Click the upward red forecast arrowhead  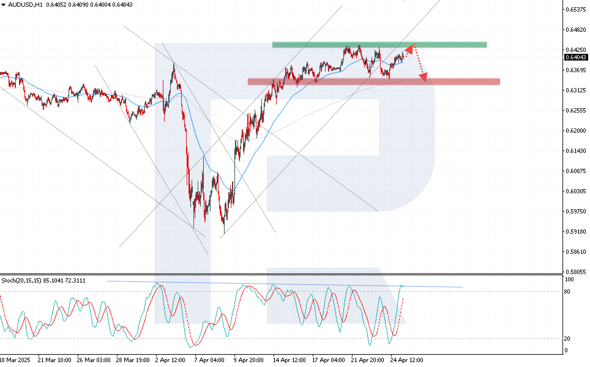409,49
